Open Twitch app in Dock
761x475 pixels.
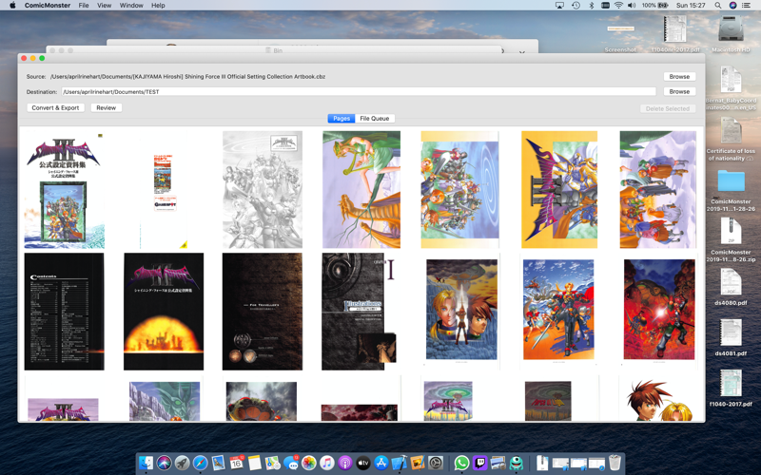pyautogui.click(x=480, y=463)
